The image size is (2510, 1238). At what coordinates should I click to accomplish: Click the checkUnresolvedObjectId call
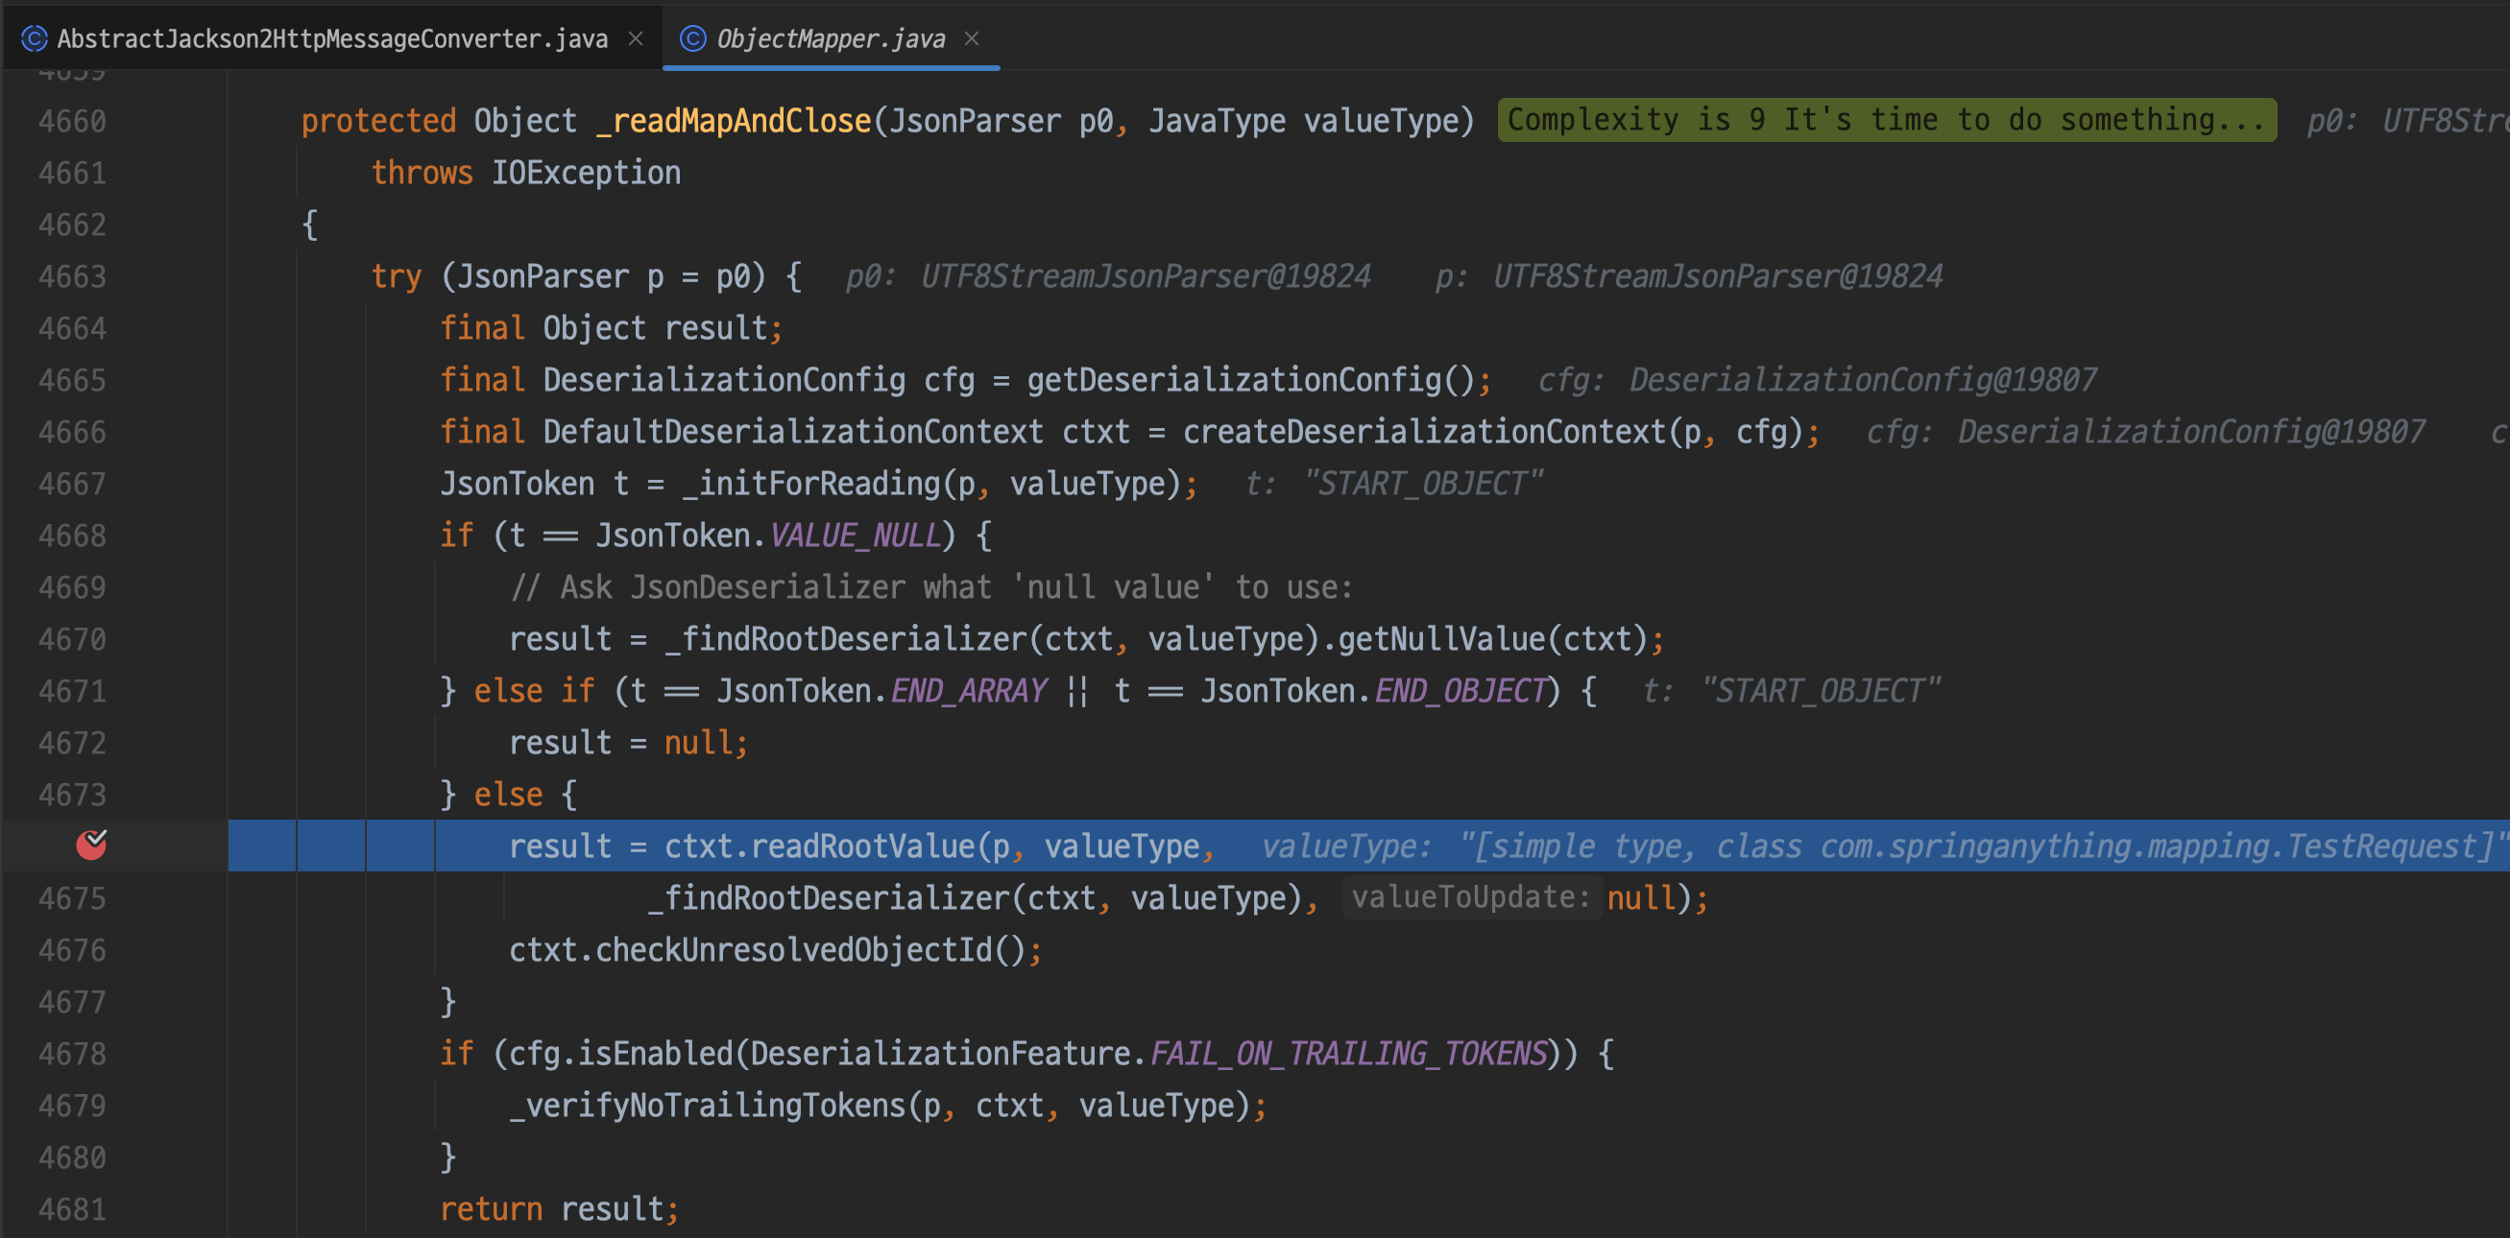pyautogui.click(x=793, y=950)
